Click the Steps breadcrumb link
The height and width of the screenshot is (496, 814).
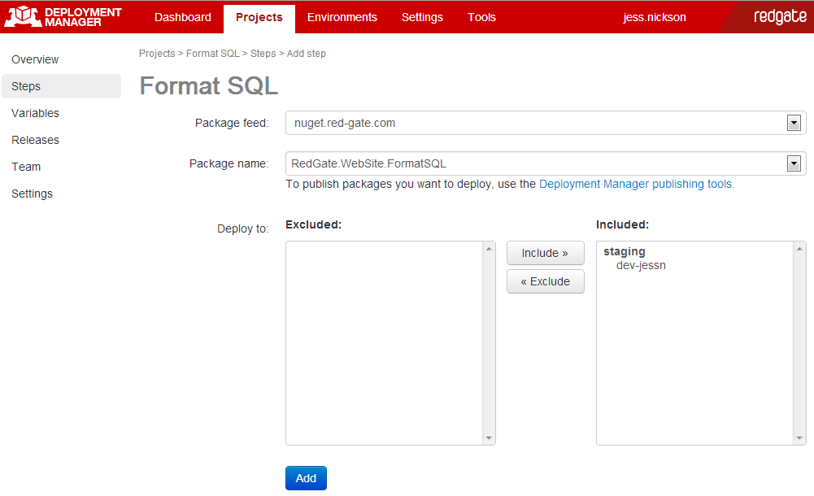[x=263, y=54]
